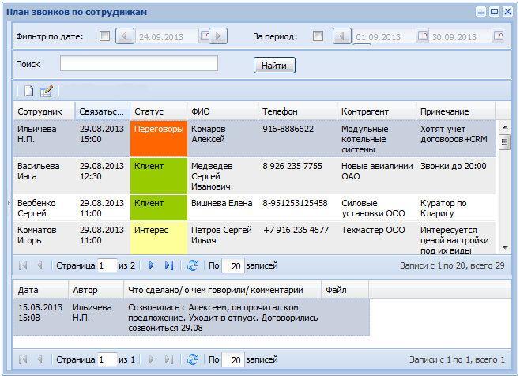
Task: Click the new record document icon
Action: click(x=28, y=91)
